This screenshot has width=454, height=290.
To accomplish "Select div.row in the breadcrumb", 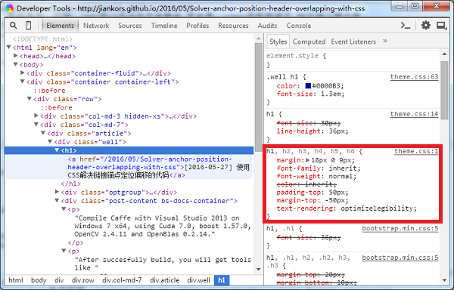I will tap(82, 280).
